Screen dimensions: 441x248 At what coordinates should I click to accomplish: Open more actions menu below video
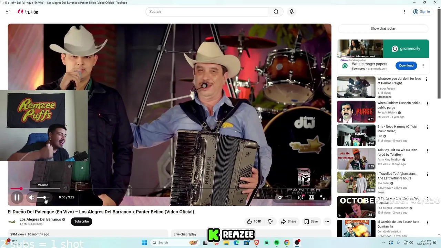(x=327, y=221)
